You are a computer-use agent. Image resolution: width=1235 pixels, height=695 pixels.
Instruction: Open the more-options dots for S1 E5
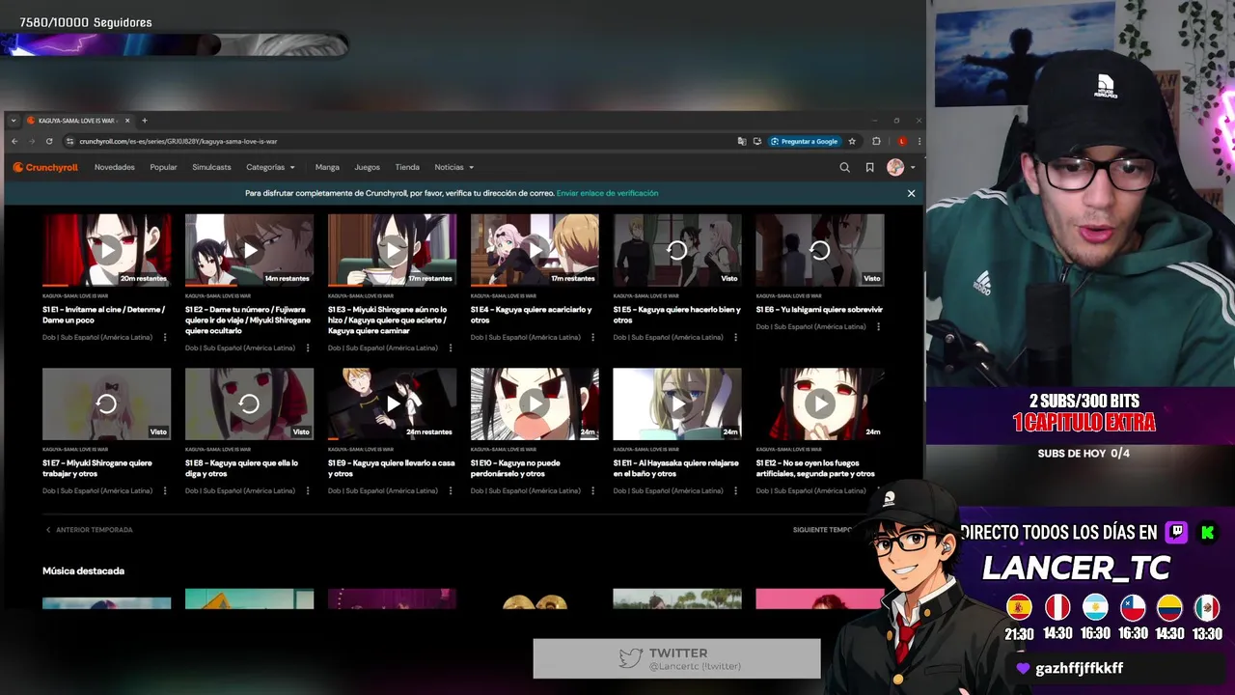pyautogui.click(x=736, y=338)
